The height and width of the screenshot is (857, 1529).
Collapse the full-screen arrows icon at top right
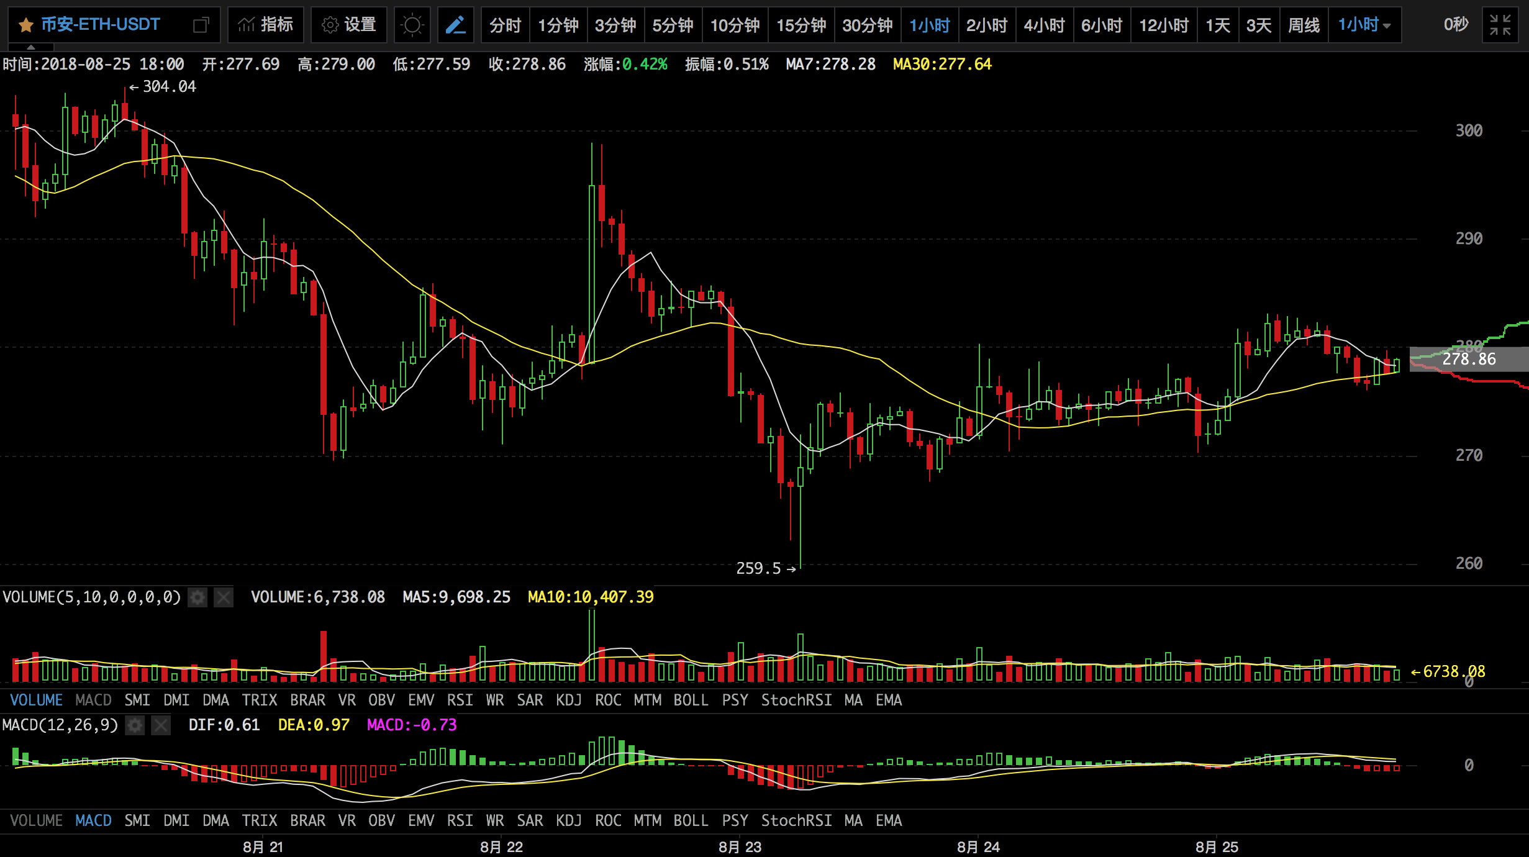1500,25
